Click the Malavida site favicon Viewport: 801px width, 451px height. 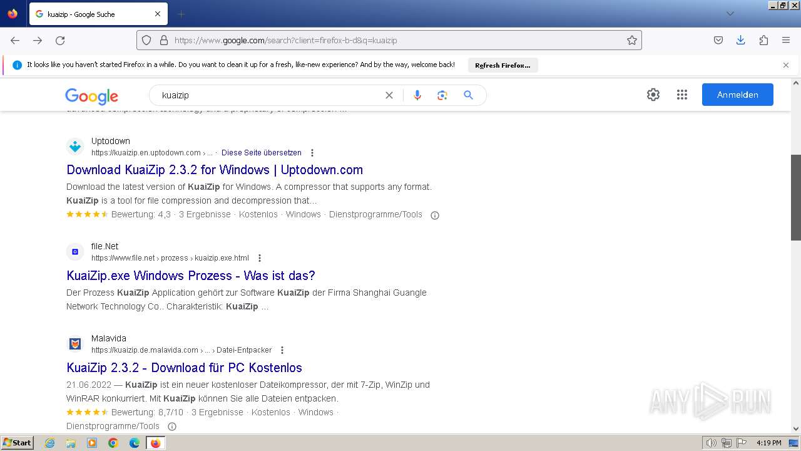[75, 344]
